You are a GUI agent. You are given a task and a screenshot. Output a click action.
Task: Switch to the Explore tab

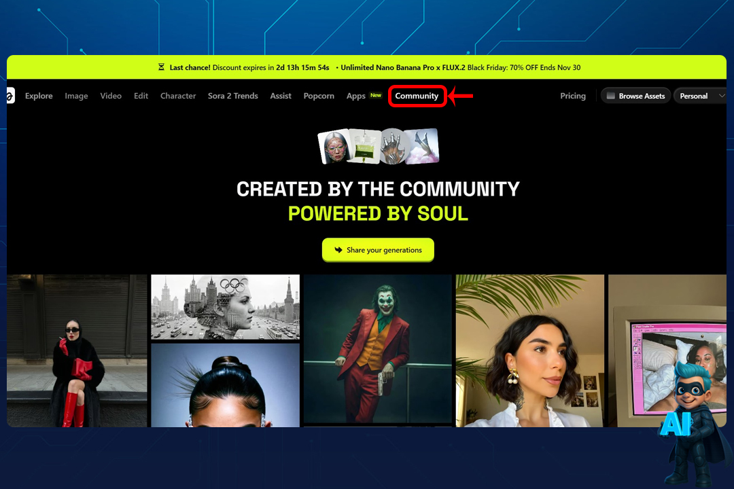39,96
